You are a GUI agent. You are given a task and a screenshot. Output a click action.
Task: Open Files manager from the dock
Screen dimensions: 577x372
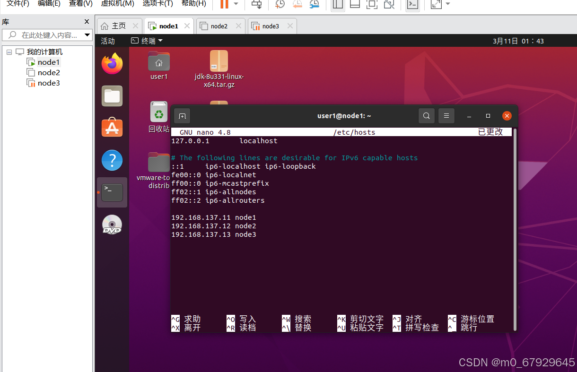112,96
